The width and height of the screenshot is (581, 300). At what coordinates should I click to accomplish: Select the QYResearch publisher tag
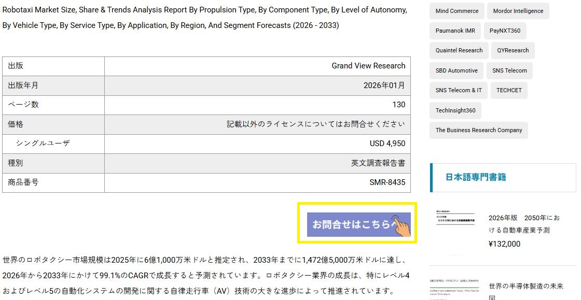[513, 50]
